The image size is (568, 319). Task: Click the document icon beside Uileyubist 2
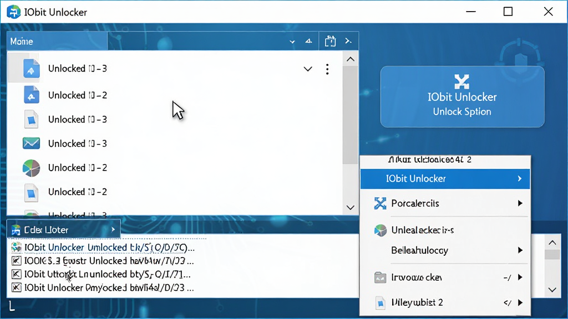(x=380, y=303)
